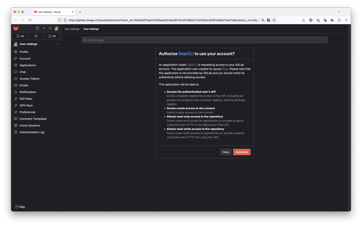Image resolution: width=362 pixels, height=226 pixels.
Task: Select the User Settings · GitLab tab
Action: 54,12
